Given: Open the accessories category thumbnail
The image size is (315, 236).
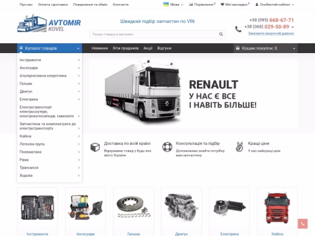Looking at the screenshot, I should 85,207.
